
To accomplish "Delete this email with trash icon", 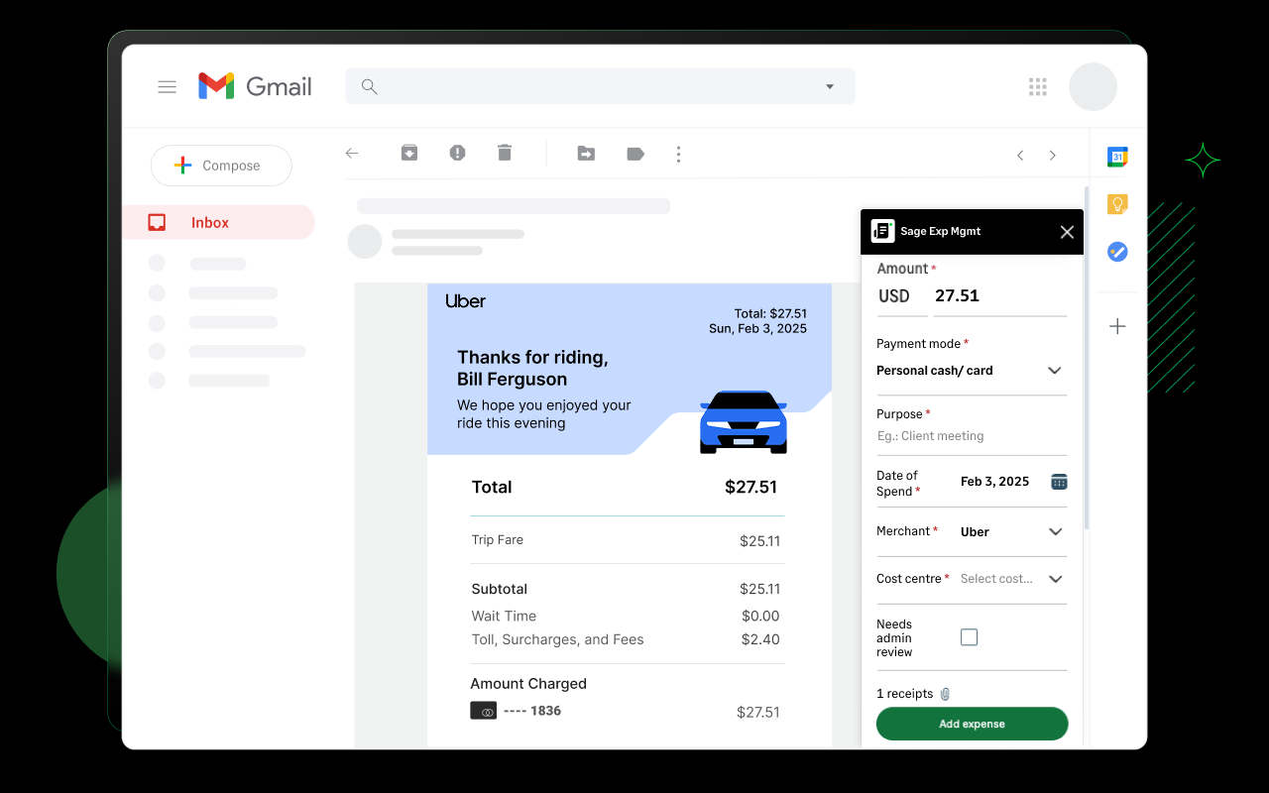I will 505,153.
